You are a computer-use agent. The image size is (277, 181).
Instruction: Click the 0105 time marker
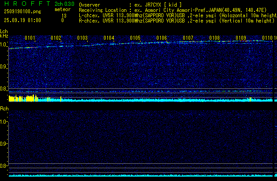pyautogui.click(x=135, y=38)
